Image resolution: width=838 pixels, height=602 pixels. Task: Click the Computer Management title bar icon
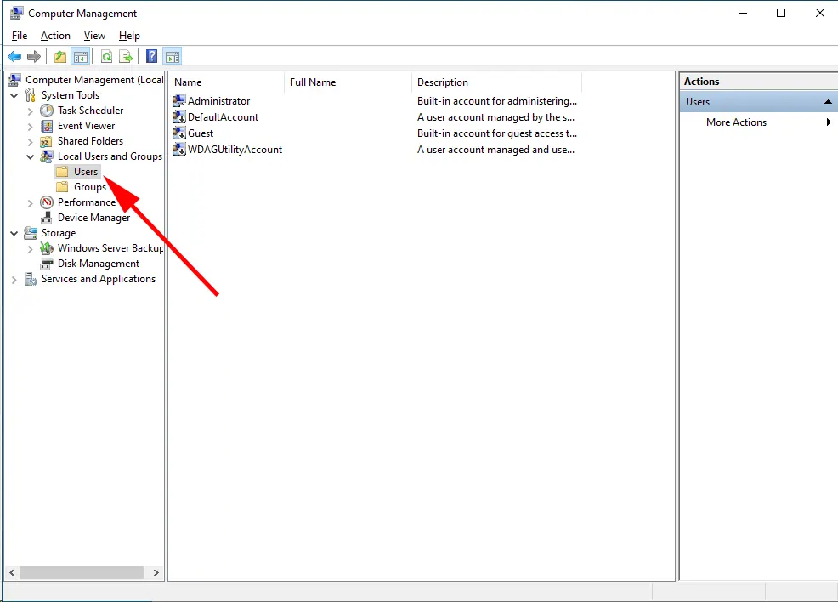pos(16,13)
